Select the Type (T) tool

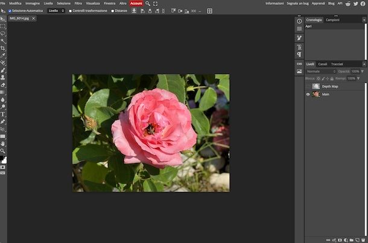pos(3,114)
